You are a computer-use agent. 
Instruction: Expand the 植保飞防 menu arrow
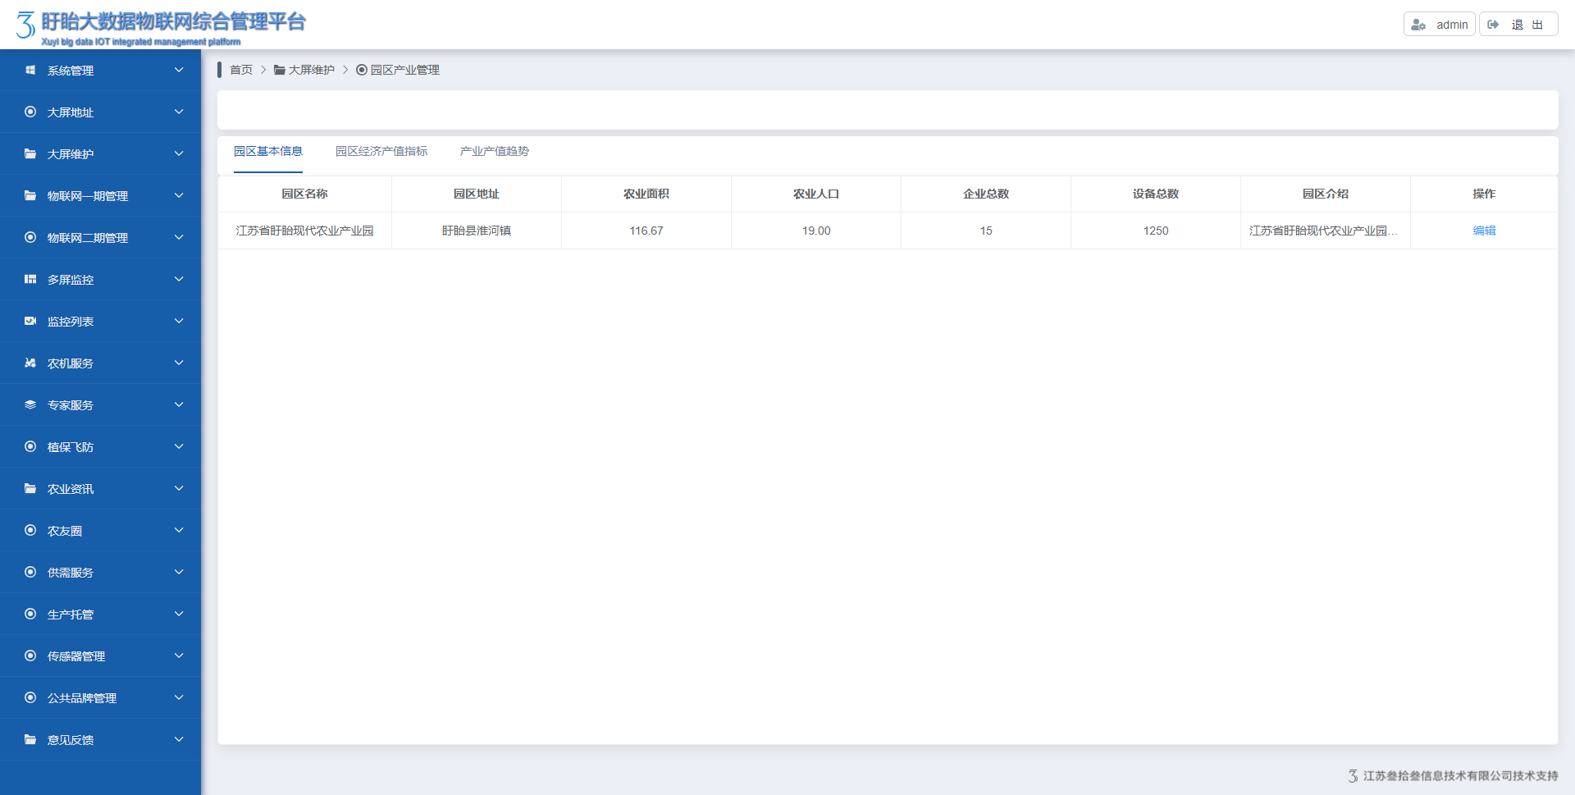179,447
